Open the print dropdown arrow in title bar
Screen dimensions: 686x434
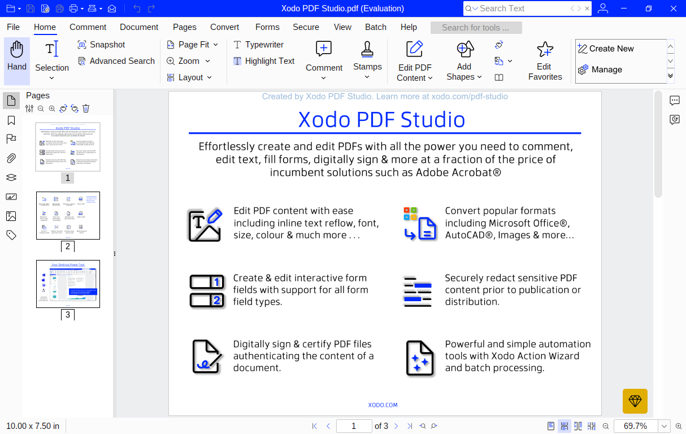coord(82,8)
